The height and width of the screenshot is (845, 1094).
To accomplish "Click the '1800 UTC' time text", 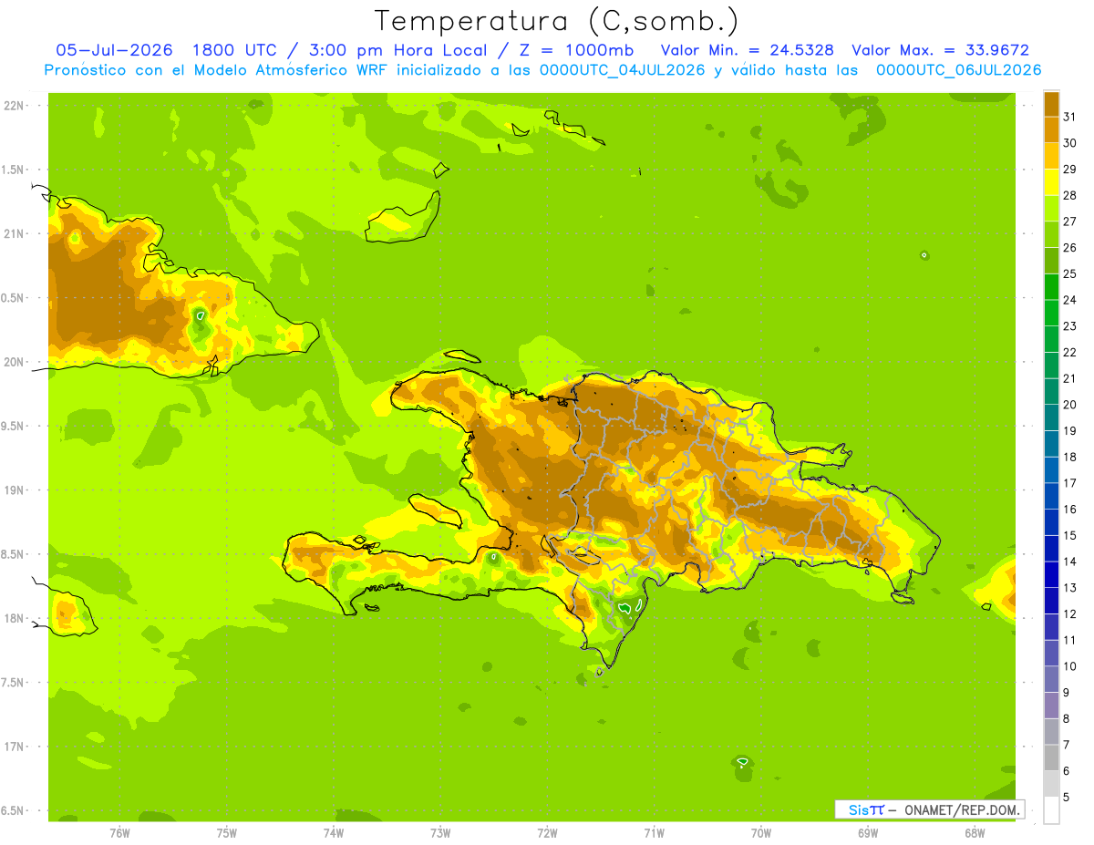I will click(x=235, y=50).
